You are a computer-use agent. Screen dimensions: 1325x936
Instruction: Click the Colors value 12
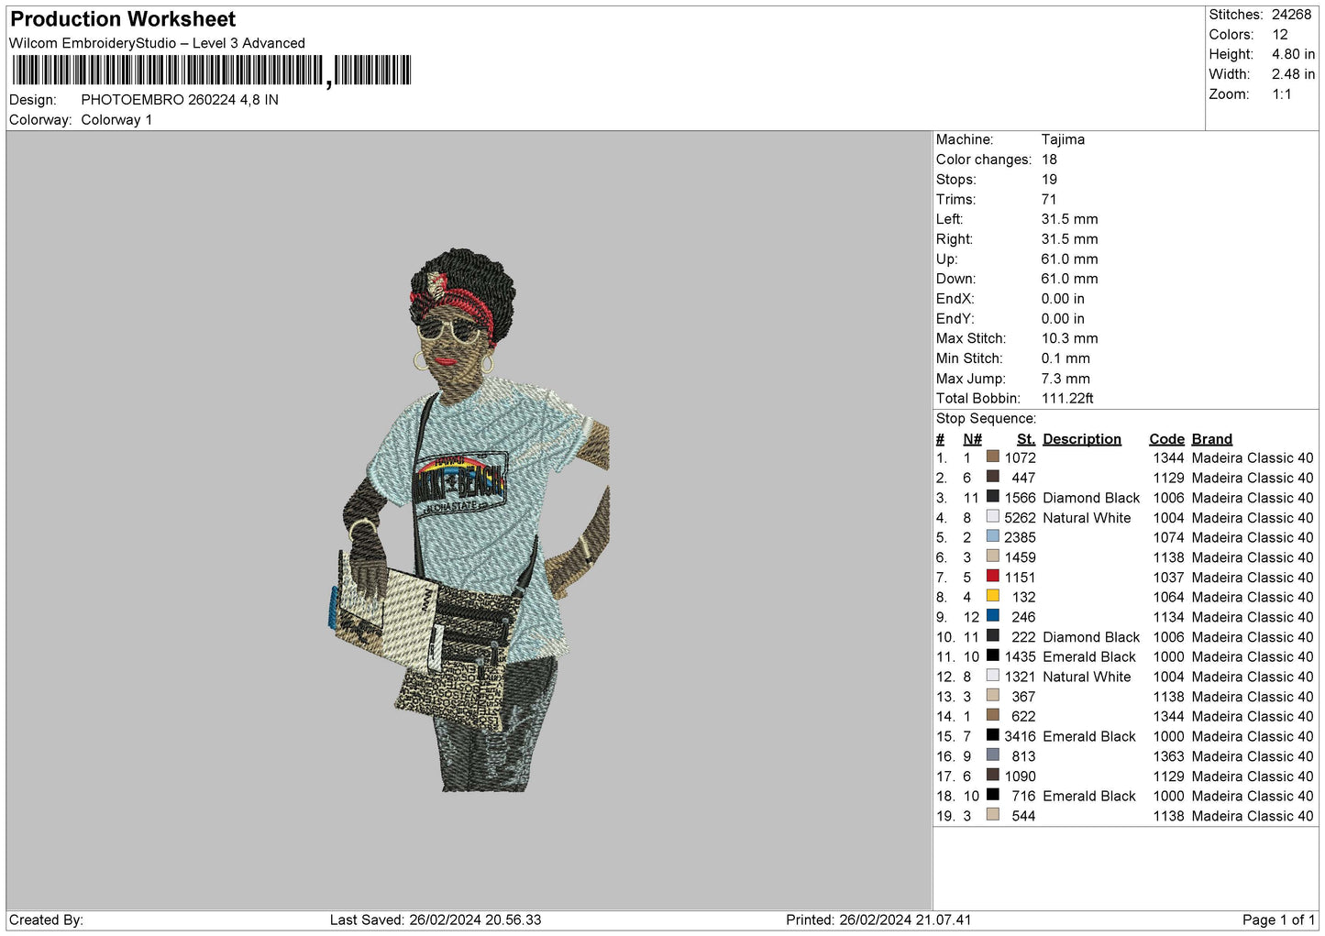(1279, 35)
